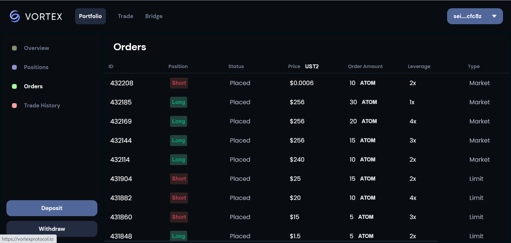
Task: Click the Leverage column header
Action: point(419,66)
